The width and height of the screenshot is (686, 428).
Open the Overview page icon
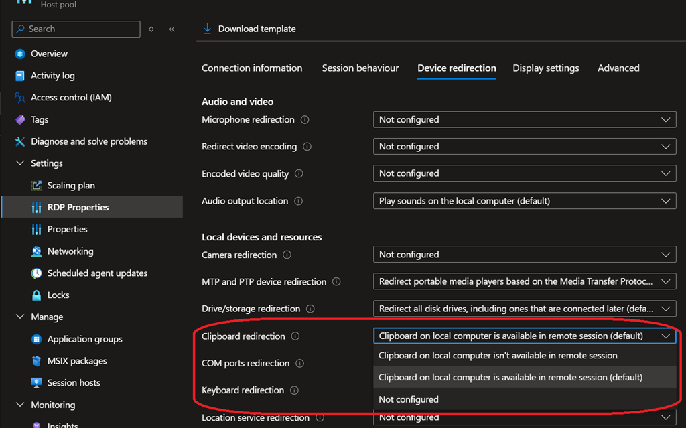click(x=20, y=54)
